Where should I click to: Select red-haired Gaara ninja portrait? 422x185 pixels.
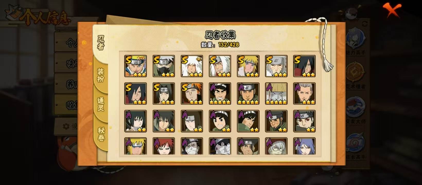coord(164,146)
